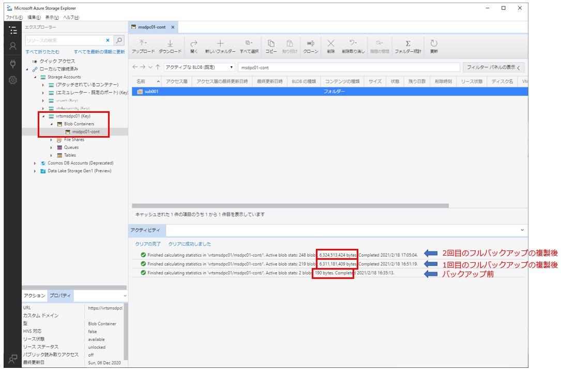
Task: Collapse the アクティビティ panel with the chevron
Action: 522,230
